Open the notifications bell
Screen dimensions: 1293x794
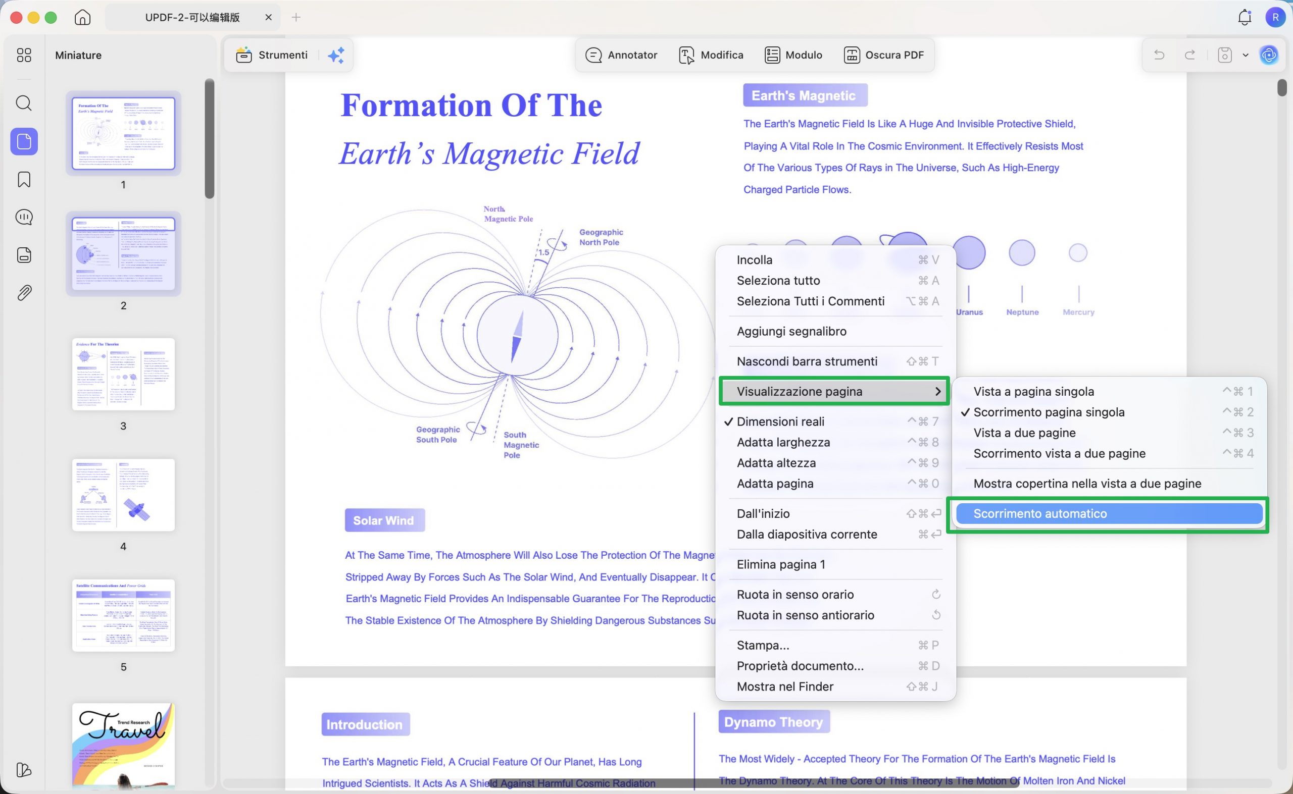coord(1245,17)
